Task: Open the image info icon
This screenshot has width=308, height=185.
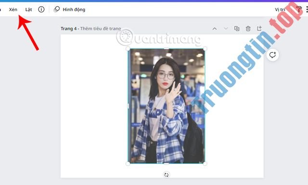Action: 41,10
